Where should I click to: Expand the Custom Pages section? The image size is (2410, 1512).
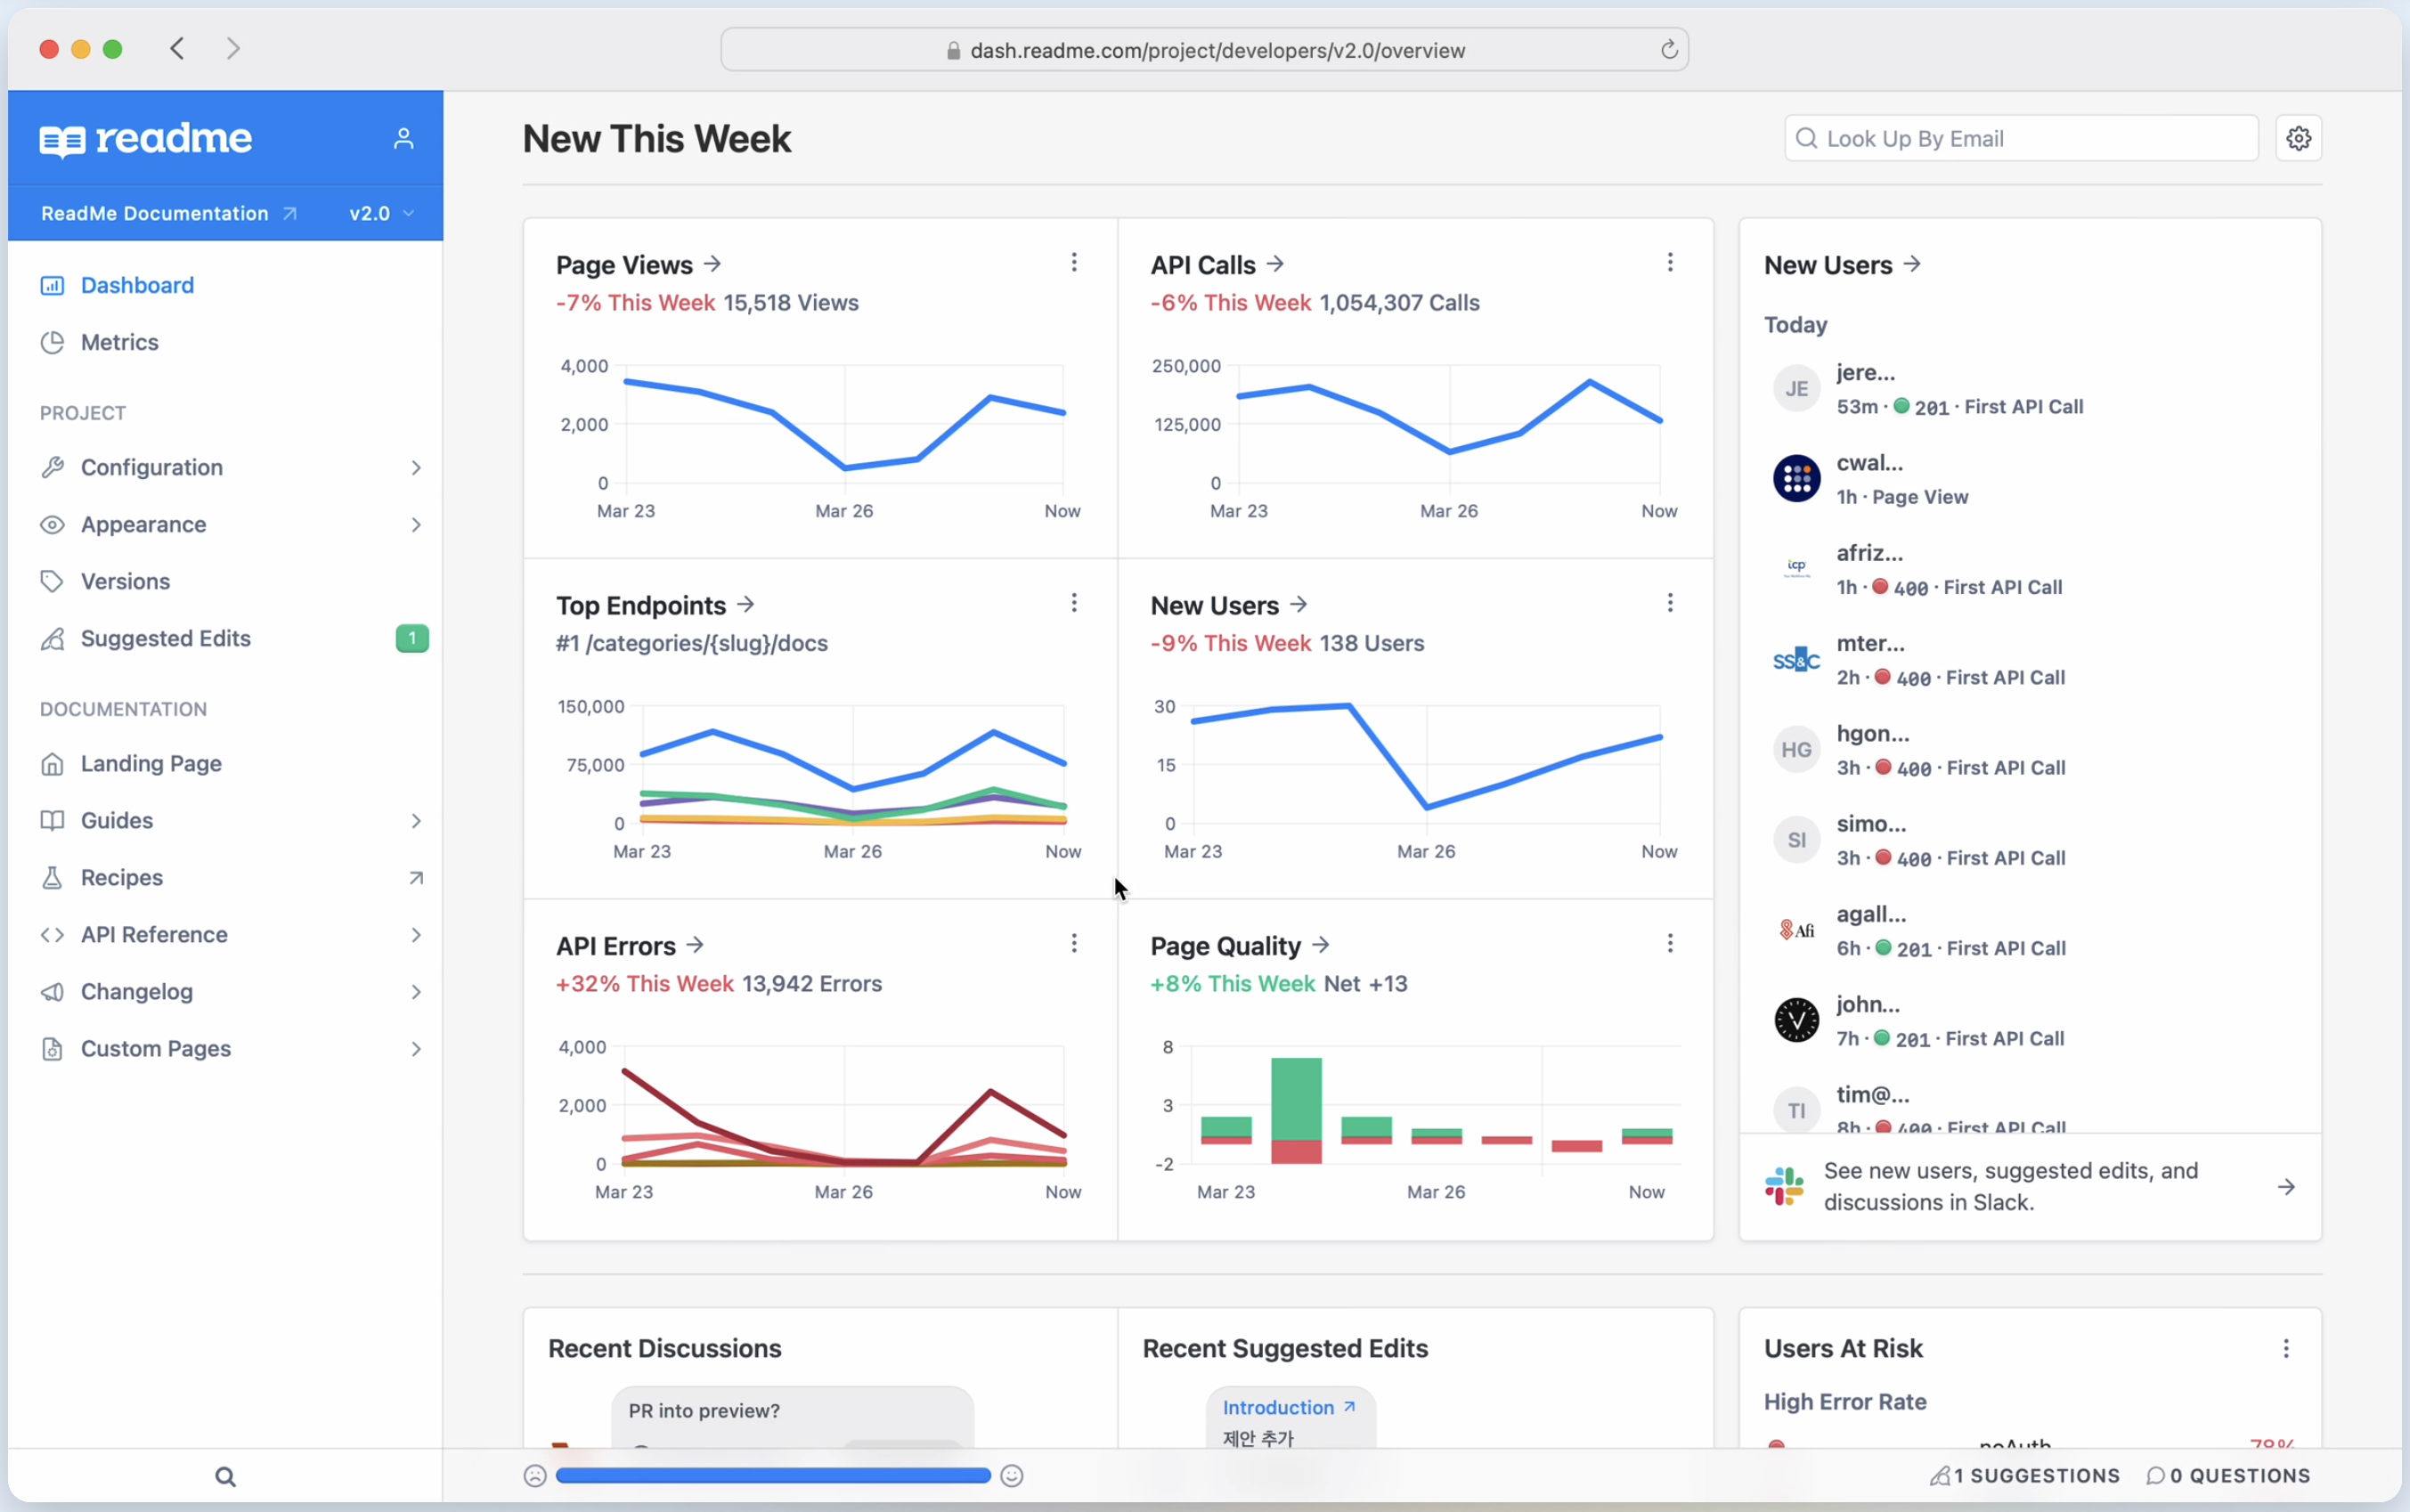coord(414,1049)
